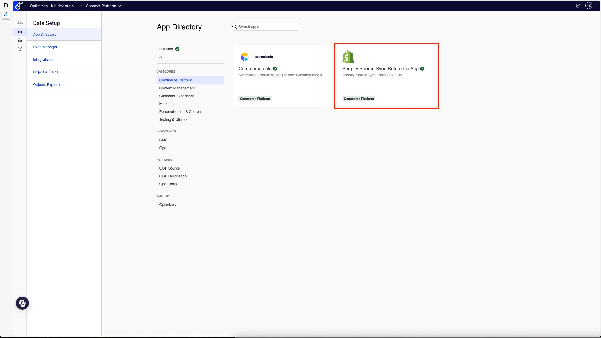
Task: Choose the Testing & Utilities category
Action: 173,119
